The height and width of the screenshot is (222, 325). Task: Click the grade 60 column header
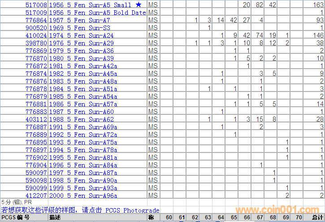169,218
